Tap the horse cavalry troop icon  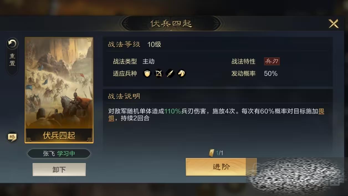point(181,73)
